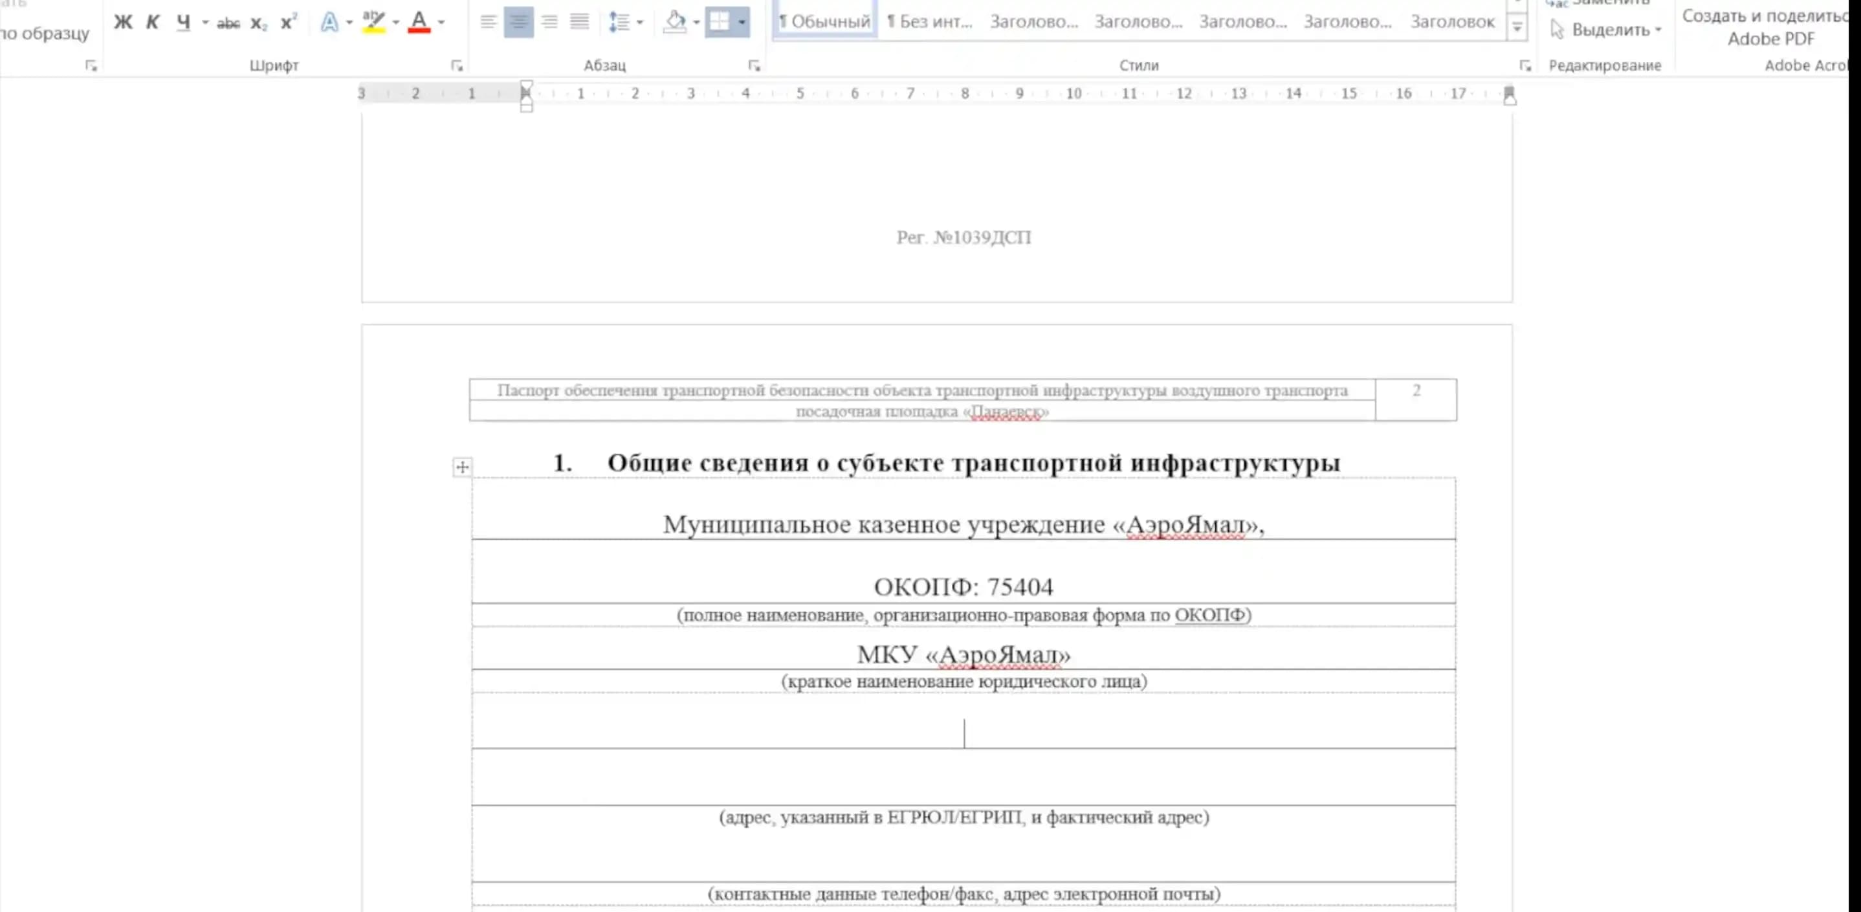Toggle bold formatting (Ж)
The image size is (1861, 912).
point(123,23)
